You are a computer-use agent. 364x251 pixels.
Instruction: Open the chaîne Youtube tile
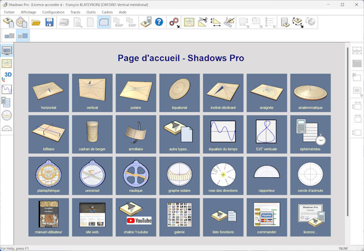click(136, 217)
